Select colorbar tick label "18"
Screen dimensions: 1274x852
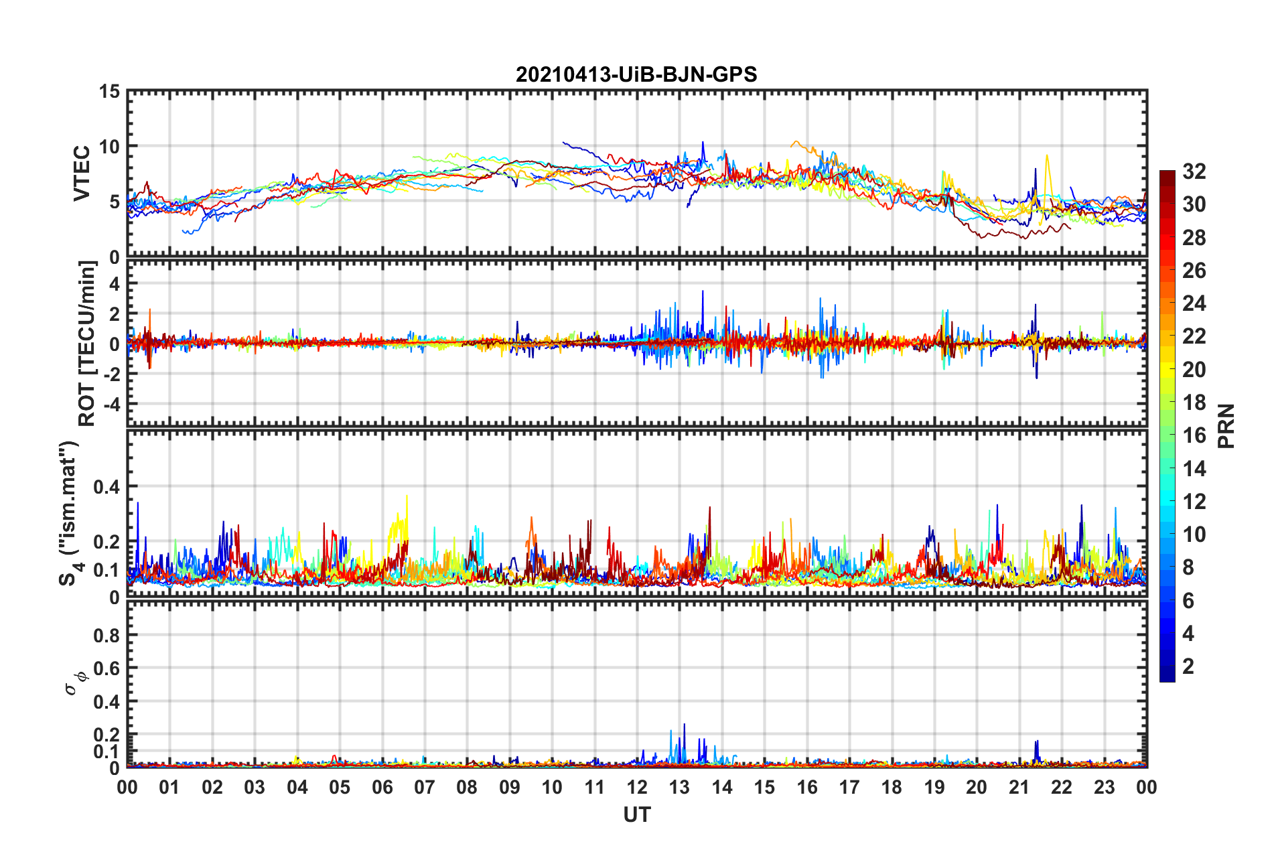pyautogui.click(x=1194, y=403)
